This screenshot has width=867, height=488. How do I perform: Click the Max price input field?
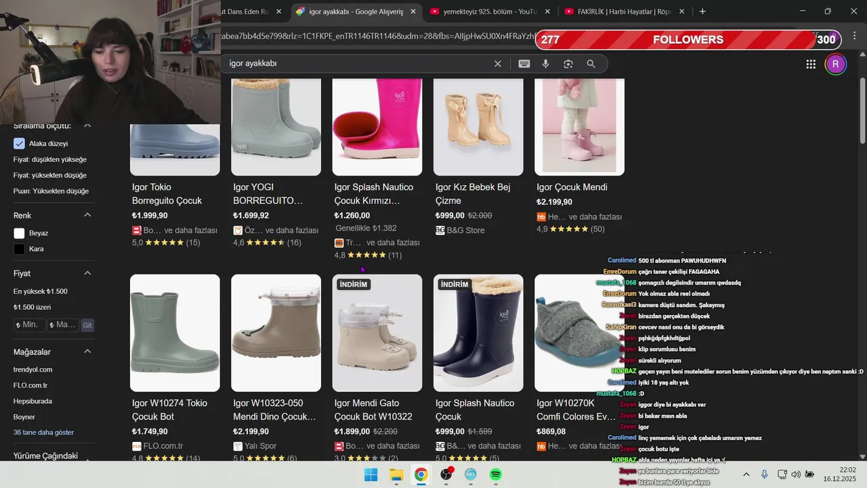coord(63,325)
